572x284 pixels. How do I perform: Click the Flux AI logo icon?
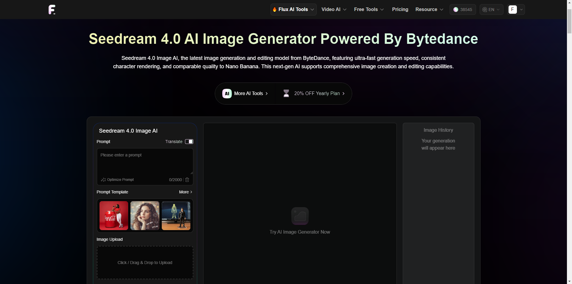tap(52, 10)
